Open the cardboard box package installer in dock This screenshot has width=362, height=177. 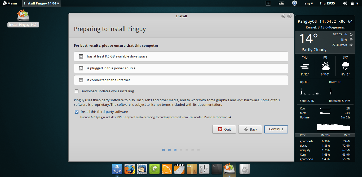[x=192, y=169]
